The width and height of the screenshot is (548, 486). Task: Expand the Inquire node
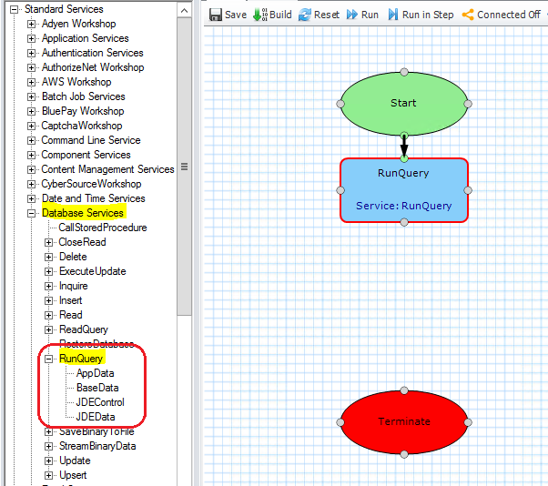48,286
